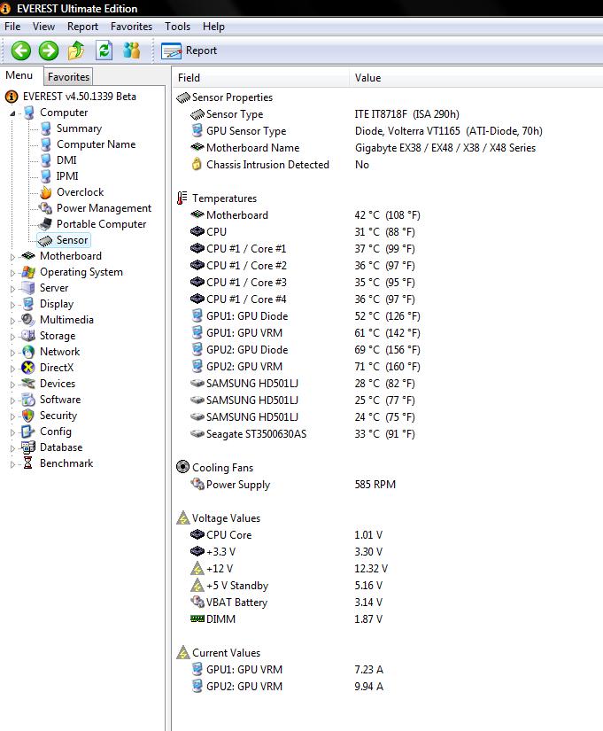Click the Security shield icon
The height and width of the screenshot is (731, 603).
(x=28, y=416)
